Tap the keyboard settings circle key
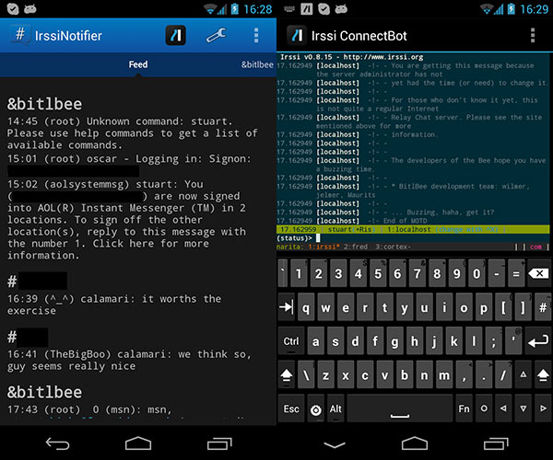 point(315,409)
